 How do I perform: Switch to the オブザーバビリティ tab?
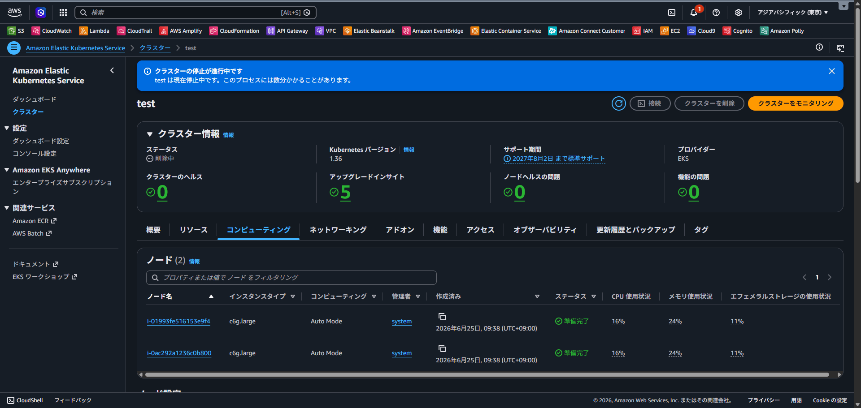(545, 230)
